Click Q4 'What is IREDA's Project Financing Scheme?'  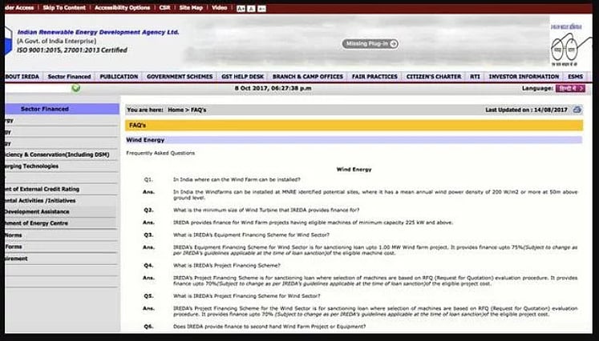click(227, 266)
